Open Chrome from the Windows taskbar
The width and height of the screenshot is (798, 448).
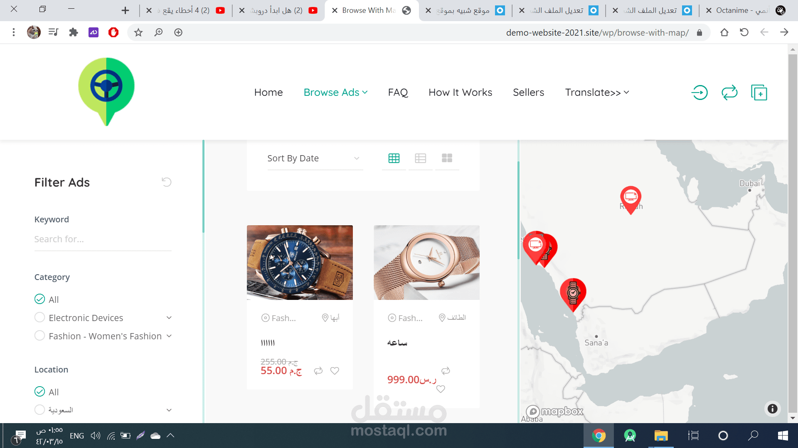pos(599,436)
